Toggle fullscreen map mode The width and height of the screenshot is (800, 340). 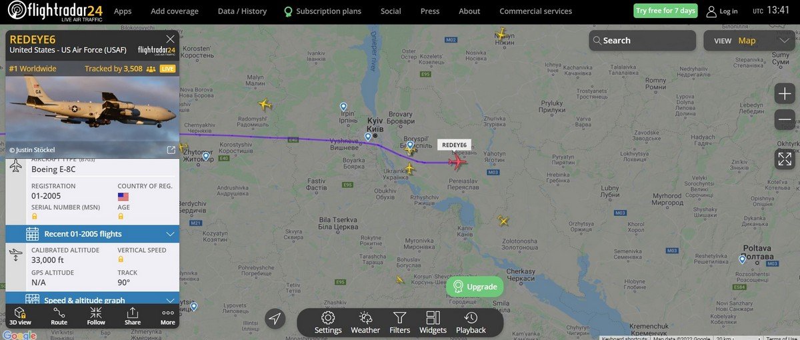pos(785,159)
